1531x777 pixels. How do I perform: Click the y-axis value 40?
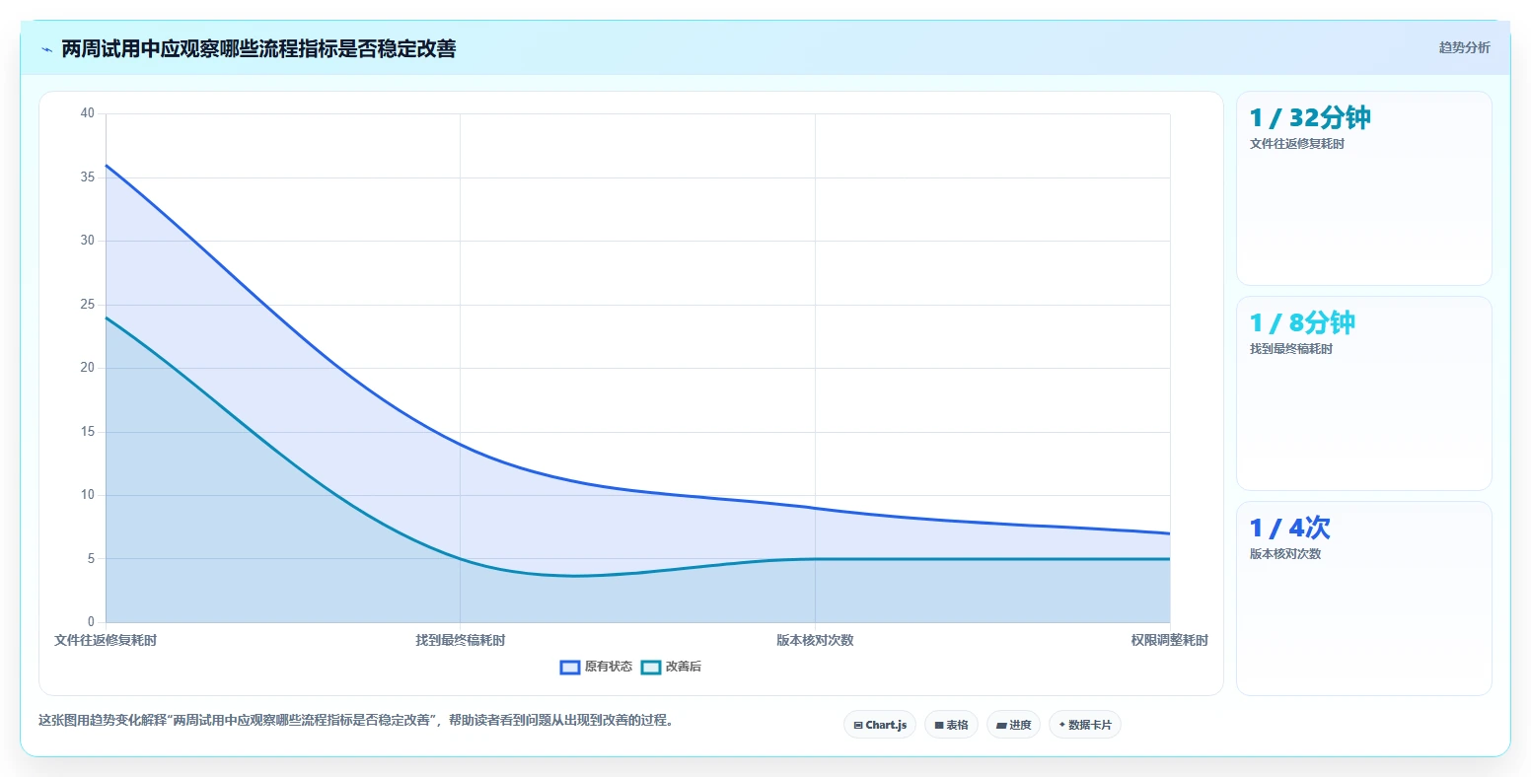(88, 113)
